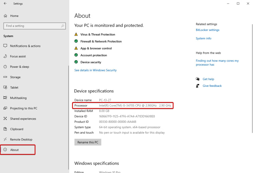Click the Device security label
The width and height of the screenshot is (253, 173).
91,62
